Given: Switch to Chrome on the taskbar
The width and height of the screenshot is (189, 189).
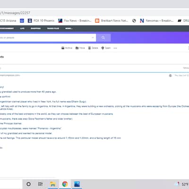Looking at the screenshot, I should [65, 184].
